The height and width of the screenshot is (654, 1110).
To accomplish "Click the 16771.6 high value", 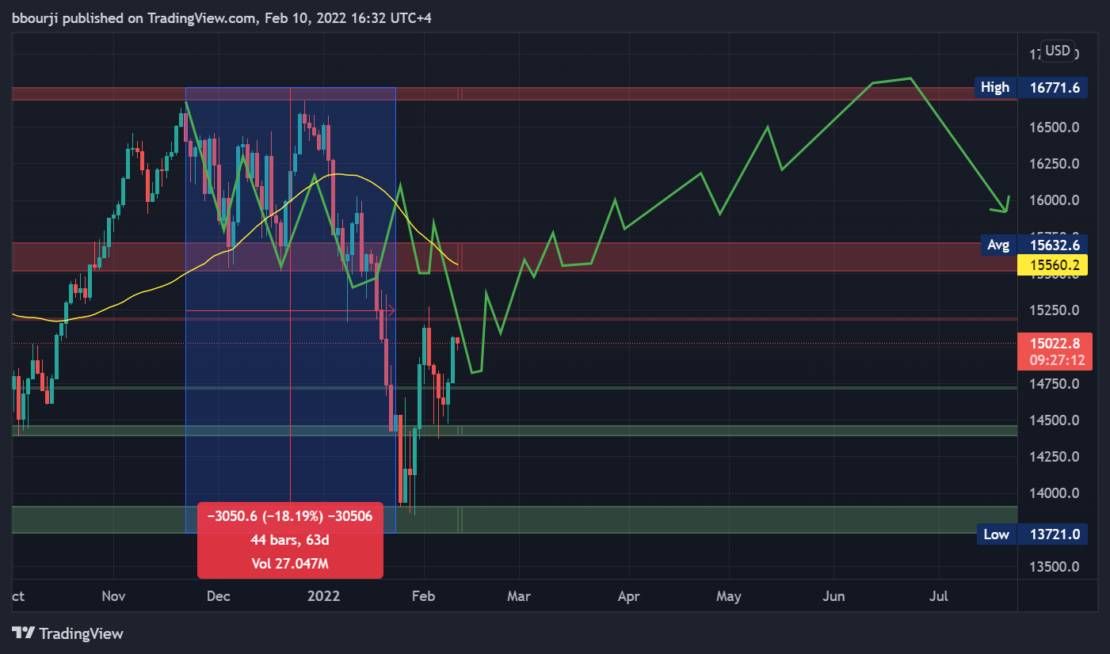I will tap(1054, 87).
